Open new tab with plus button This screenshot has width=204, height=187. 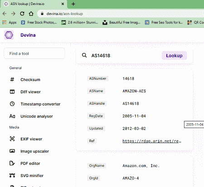point(73,4)
